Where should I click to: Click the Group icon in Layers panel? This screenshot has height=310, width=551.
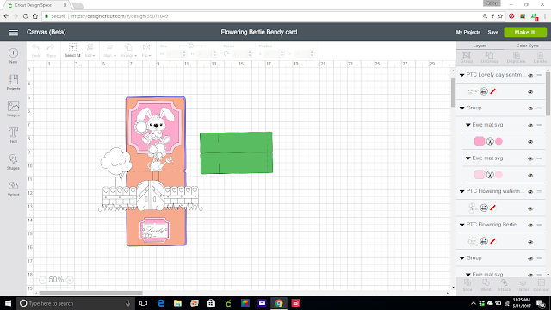coord(467,55)
